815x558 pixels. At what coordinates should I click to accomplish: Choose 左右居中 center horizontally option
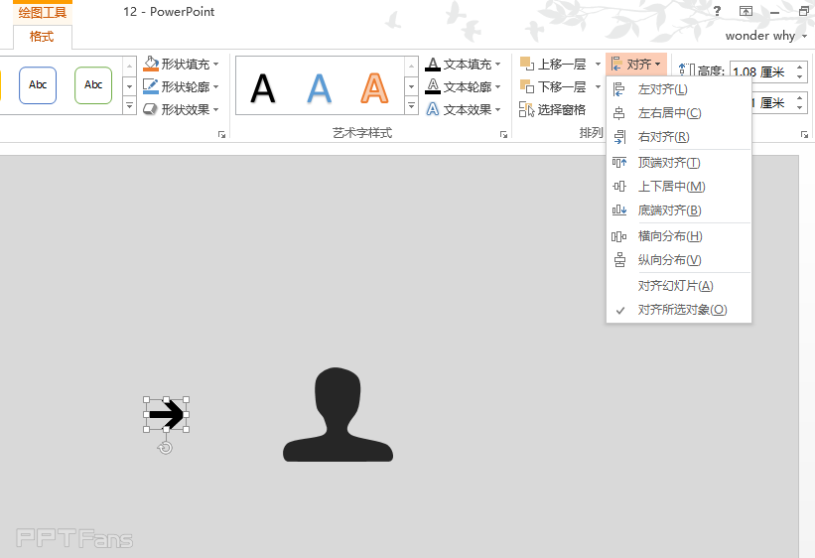pyautogui.click(x=669, y=113)
